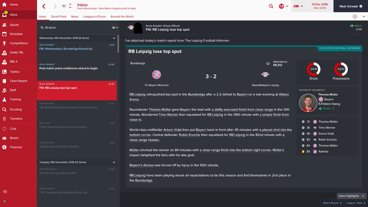Image resolution: width=368 pixels, height=207 pixels.
Task: Open Tactics from the sidebar
Action: coord(14,72)
